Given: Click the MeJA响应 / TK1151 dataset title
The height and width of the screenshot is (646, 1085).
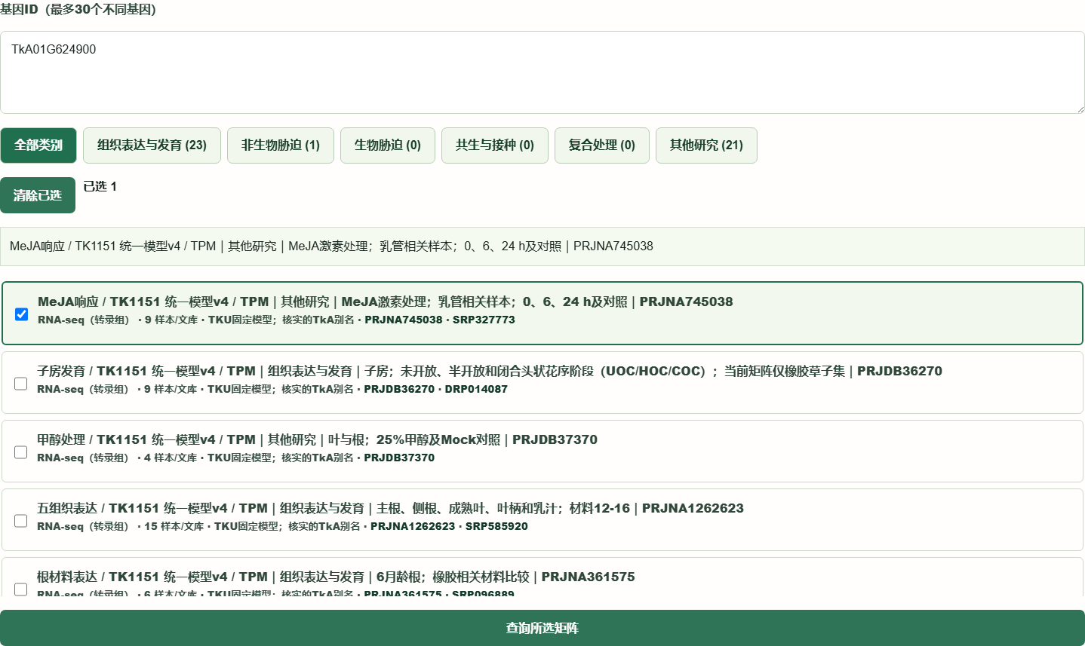Looking at the screenshot, I should point(386,302).
